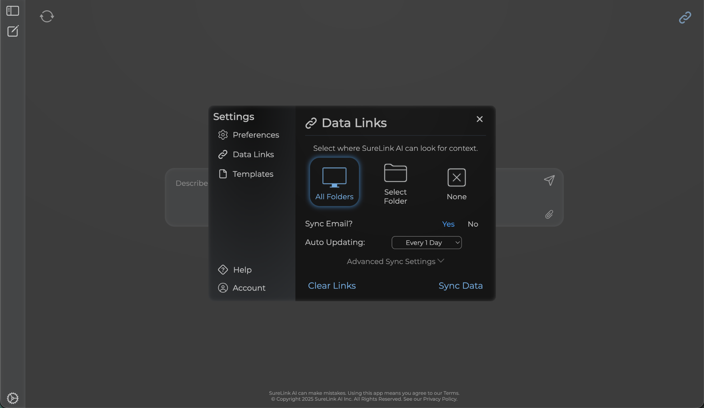Close the Data Links settings dialog
The height and width of the screenshot is (408, 704).
coord(479,119)
